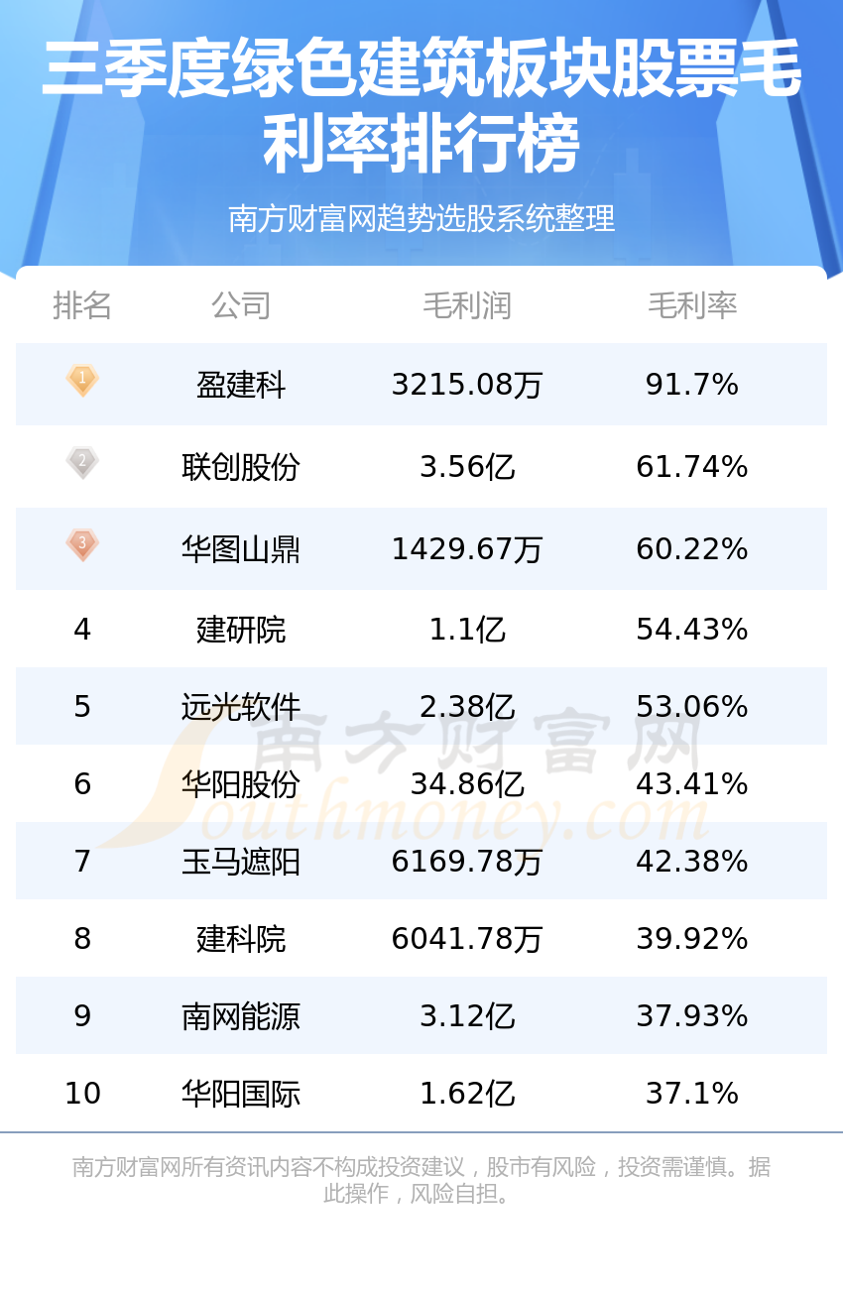
Task: Open 南网能源 company row
Action: (x=421, y=1015)
